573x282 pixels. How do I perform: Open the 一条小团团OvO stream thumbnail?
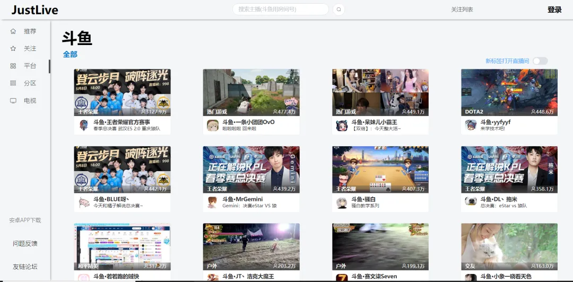coord(251,92)
